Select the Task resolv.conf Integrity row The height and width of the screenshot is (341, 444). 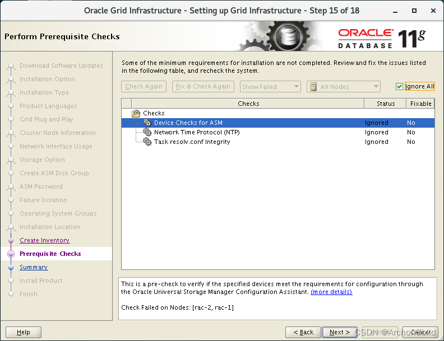pyautogui.click(x=278, y=142)
